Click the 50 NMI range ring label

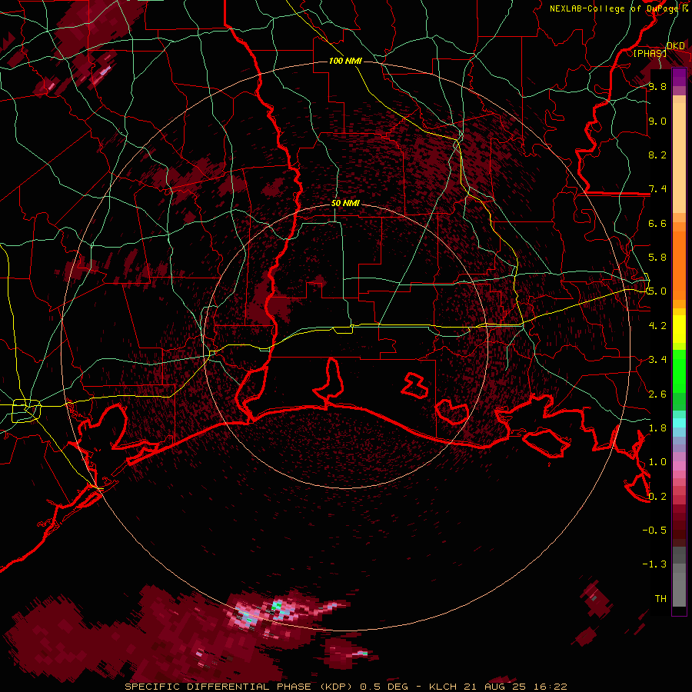(x=345, y=203)
